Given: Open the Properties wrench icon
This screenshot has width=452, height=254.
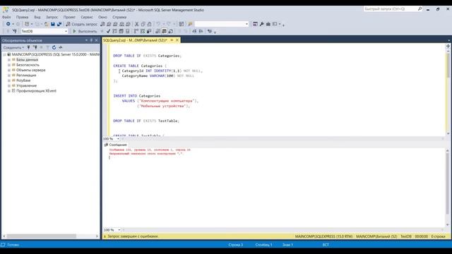Looking at the screenshot, I should pos(262,24).
